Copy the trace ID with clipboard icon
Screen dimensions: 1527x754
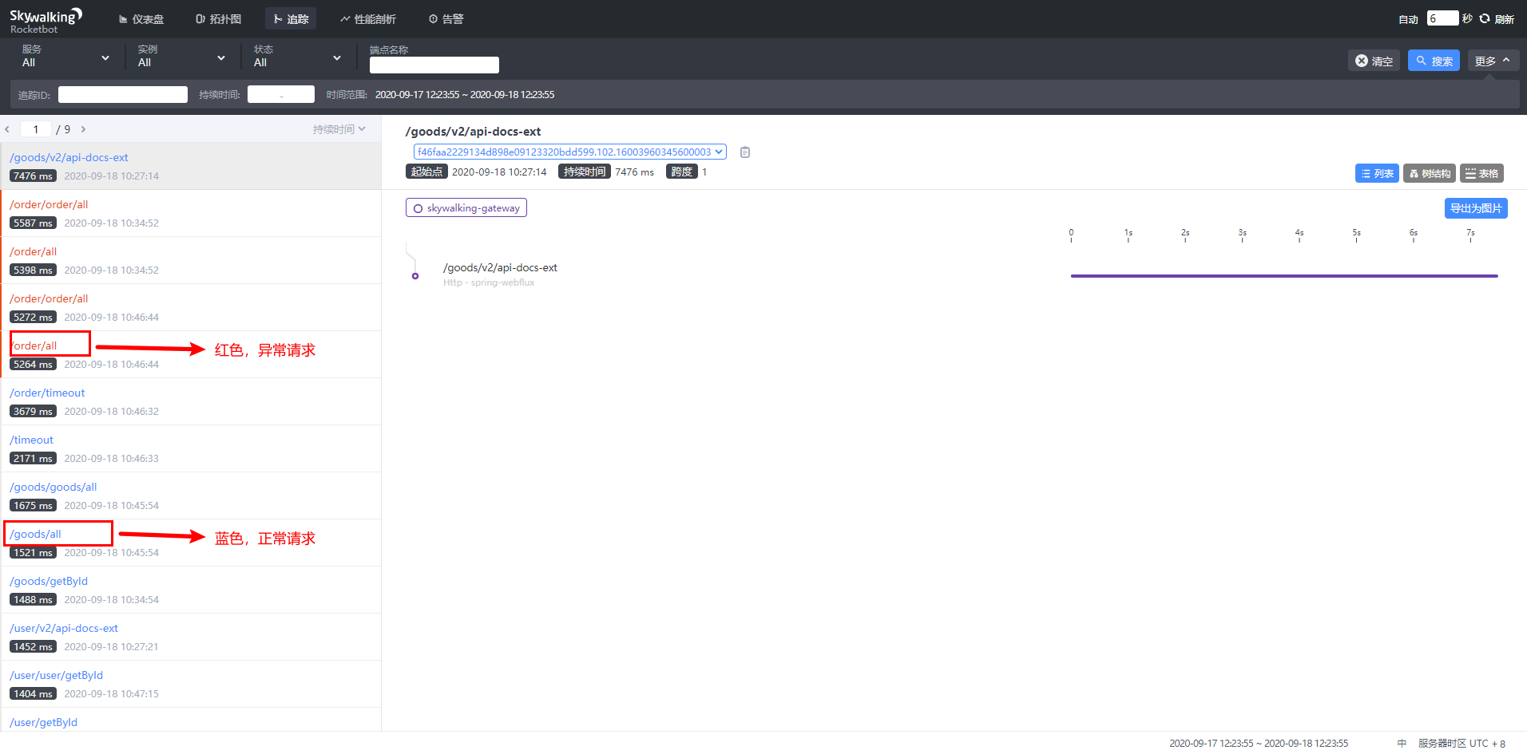tap(745, 152)
